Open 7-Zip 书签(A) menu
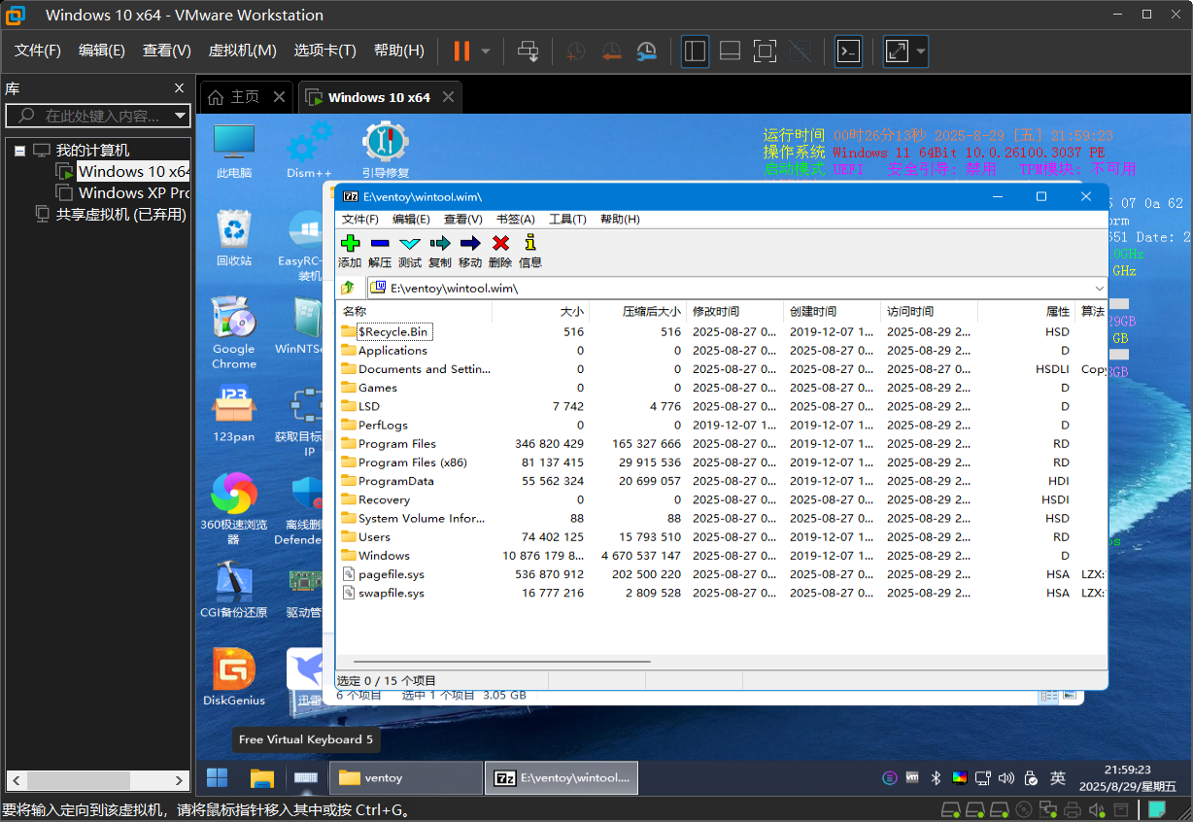1193x822 pixels. [516, 219]
